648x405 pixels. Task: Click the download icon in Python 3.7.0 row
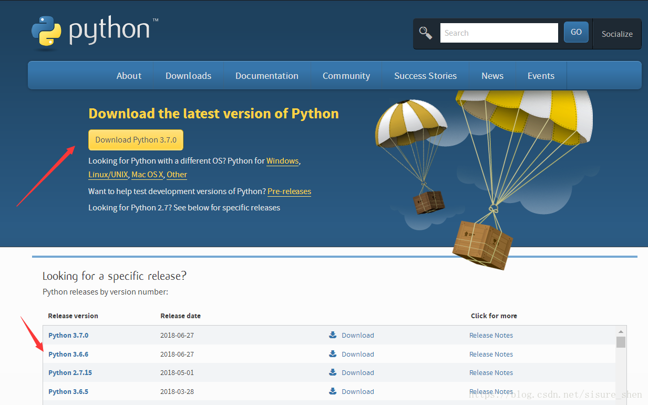click(333, 335)
